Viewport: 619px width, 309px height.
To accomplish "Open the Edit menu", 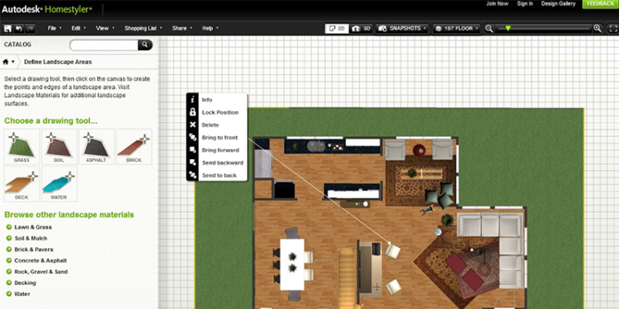I will point(78,28).
